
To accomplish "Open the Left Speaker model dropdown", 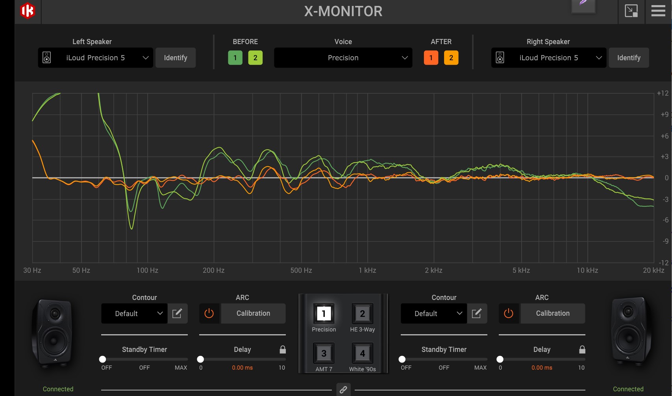I will pos(96,58).
